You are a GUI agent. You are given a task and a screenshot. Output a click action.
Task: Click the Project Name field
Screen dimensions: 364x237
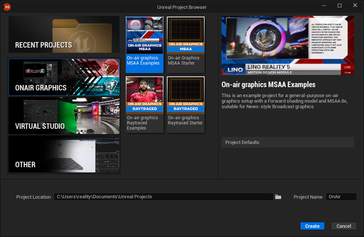(341, 197)
